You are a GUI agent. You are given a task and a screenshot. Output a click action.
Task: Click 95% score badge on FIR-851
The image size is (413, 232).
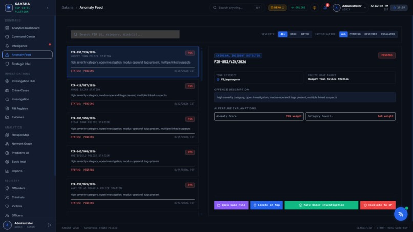[190, 53]
